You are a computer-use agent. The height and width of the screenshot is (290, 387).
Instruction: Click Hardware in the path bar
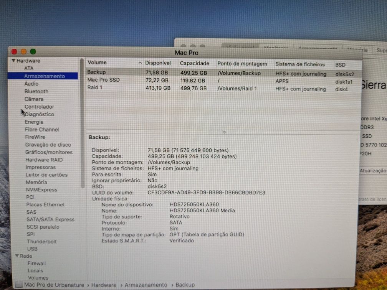tap(104, 285)
